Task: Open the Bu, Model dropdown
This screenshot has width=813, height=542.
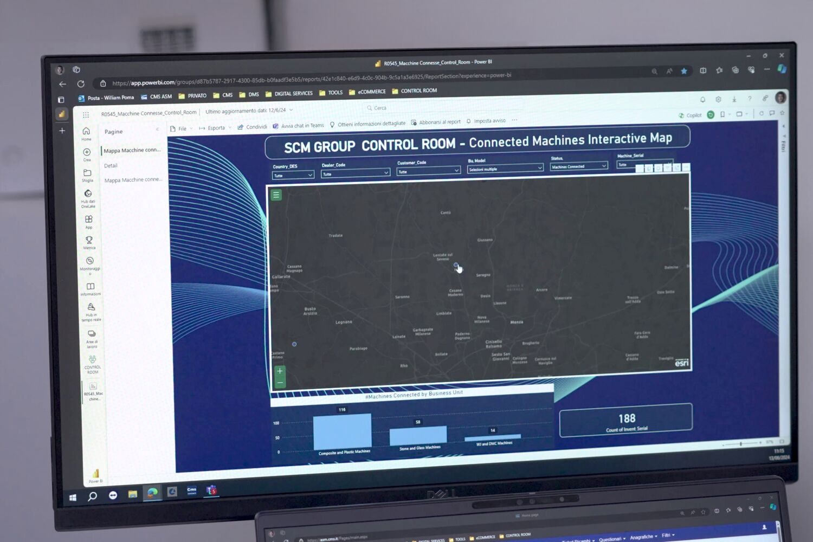Action: (x=505, y=169)
